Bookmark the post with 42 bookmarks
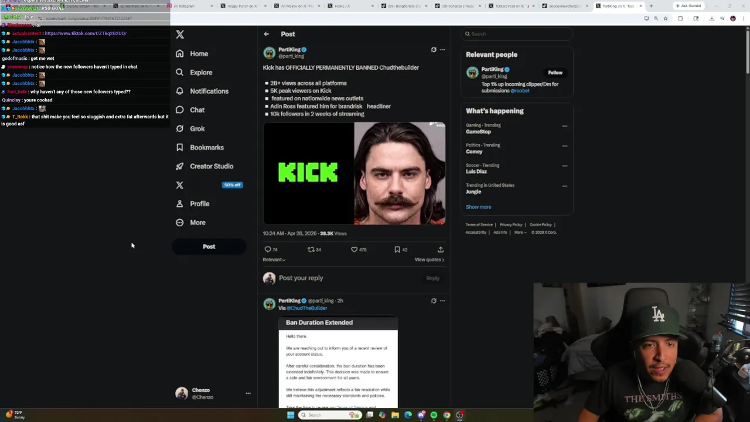Image resolution: width=750 pixels, height=422 pixels. click(401, 249)
